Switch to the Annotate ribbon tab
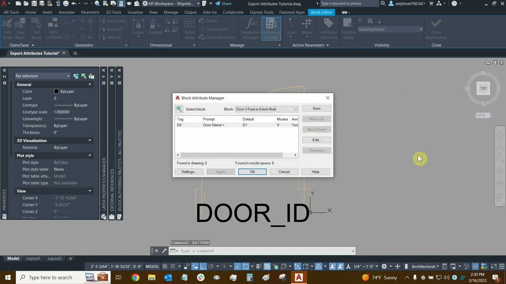This screenshot has height=284, width=506. pyautogui.click(x=66, y=12)
